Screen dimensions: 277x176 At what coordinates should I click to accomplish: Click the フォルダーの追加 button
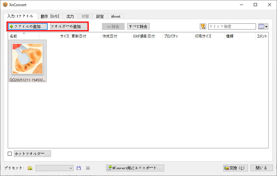coord(69,27)
